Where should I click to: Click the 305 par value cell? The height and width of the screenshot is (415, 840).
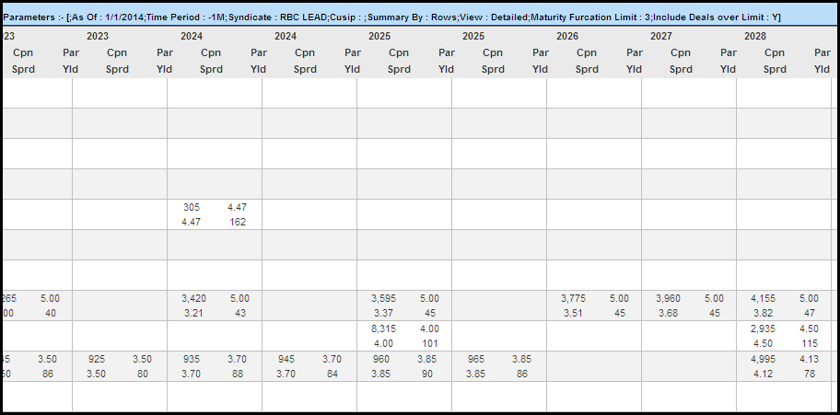point(192,207)
